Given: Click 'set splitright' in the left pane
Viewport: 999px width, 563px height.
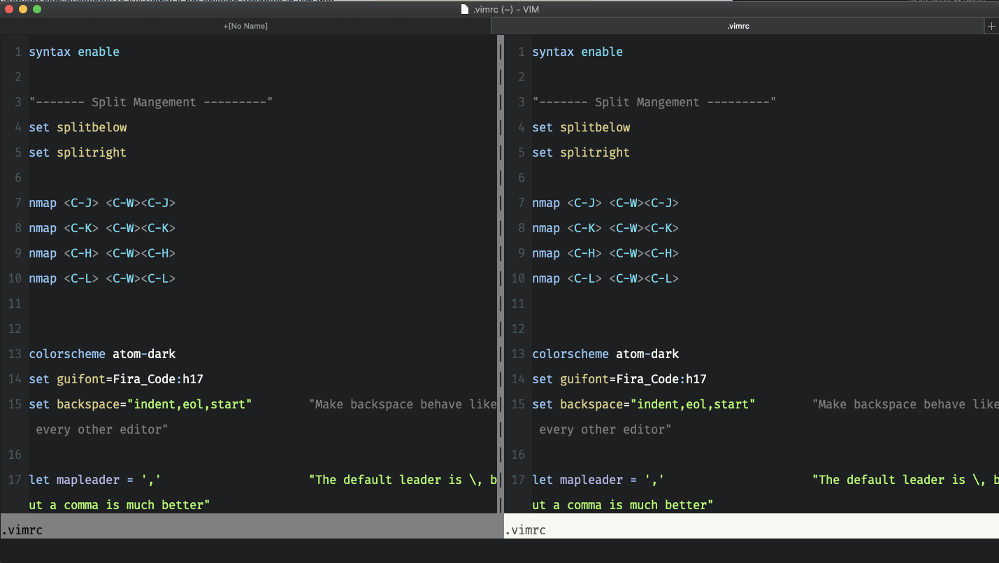Looking at the screenshot, I should click(x=78, y=152).
